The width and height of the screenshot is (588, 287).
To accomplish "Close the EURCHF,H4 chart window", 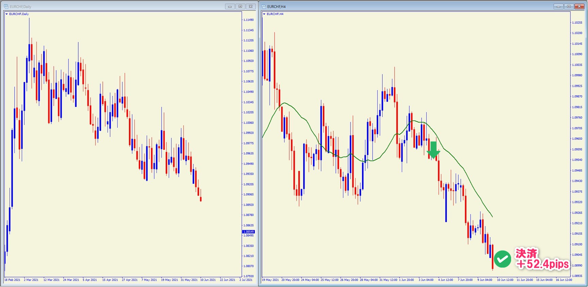I will (579, 6).
